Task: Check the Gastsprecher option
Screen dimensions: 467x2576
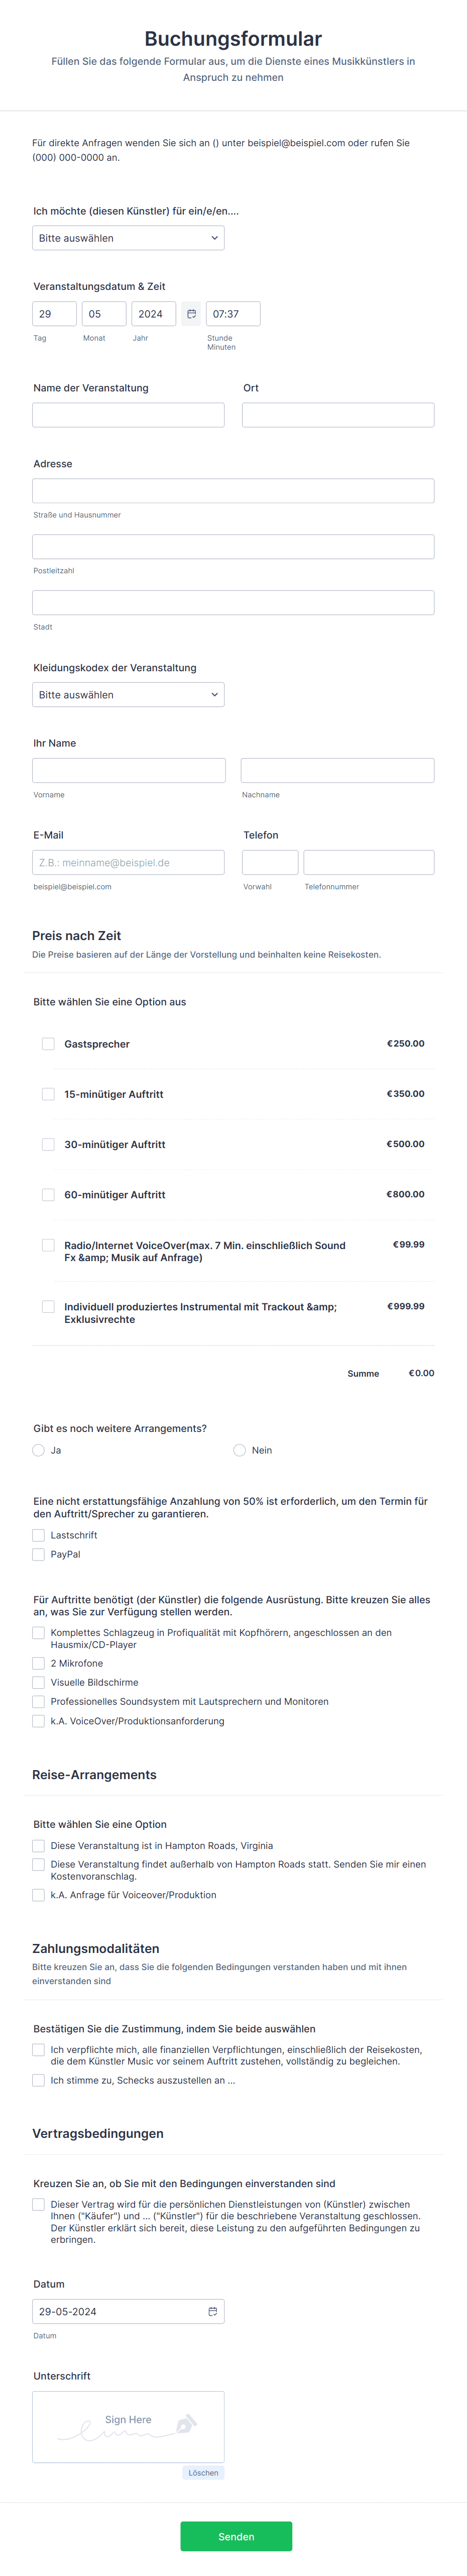Action: (48, 1044)
